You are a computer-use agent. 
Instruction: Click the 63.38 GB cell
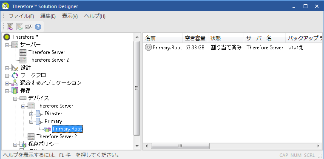195,48
